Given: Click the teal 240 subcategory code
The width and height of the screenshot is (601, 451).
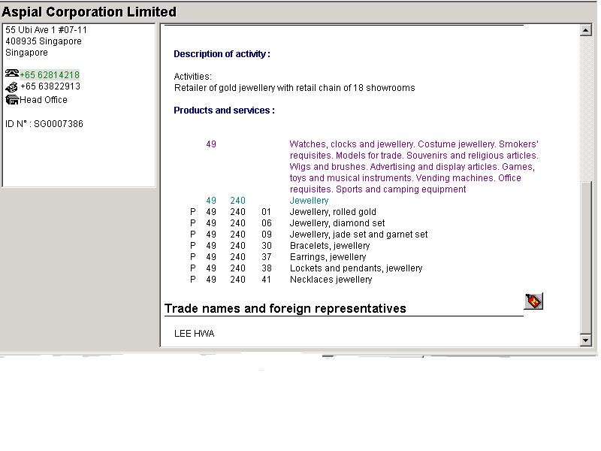Looking at the screenshot, I should pyautogui.click(x=237, y=201).
